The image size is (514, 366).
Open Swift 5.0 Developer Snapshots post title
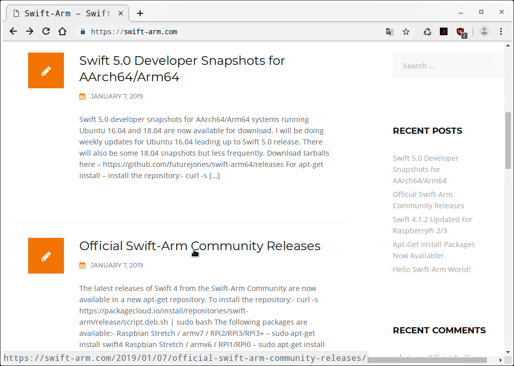[182, 69]
